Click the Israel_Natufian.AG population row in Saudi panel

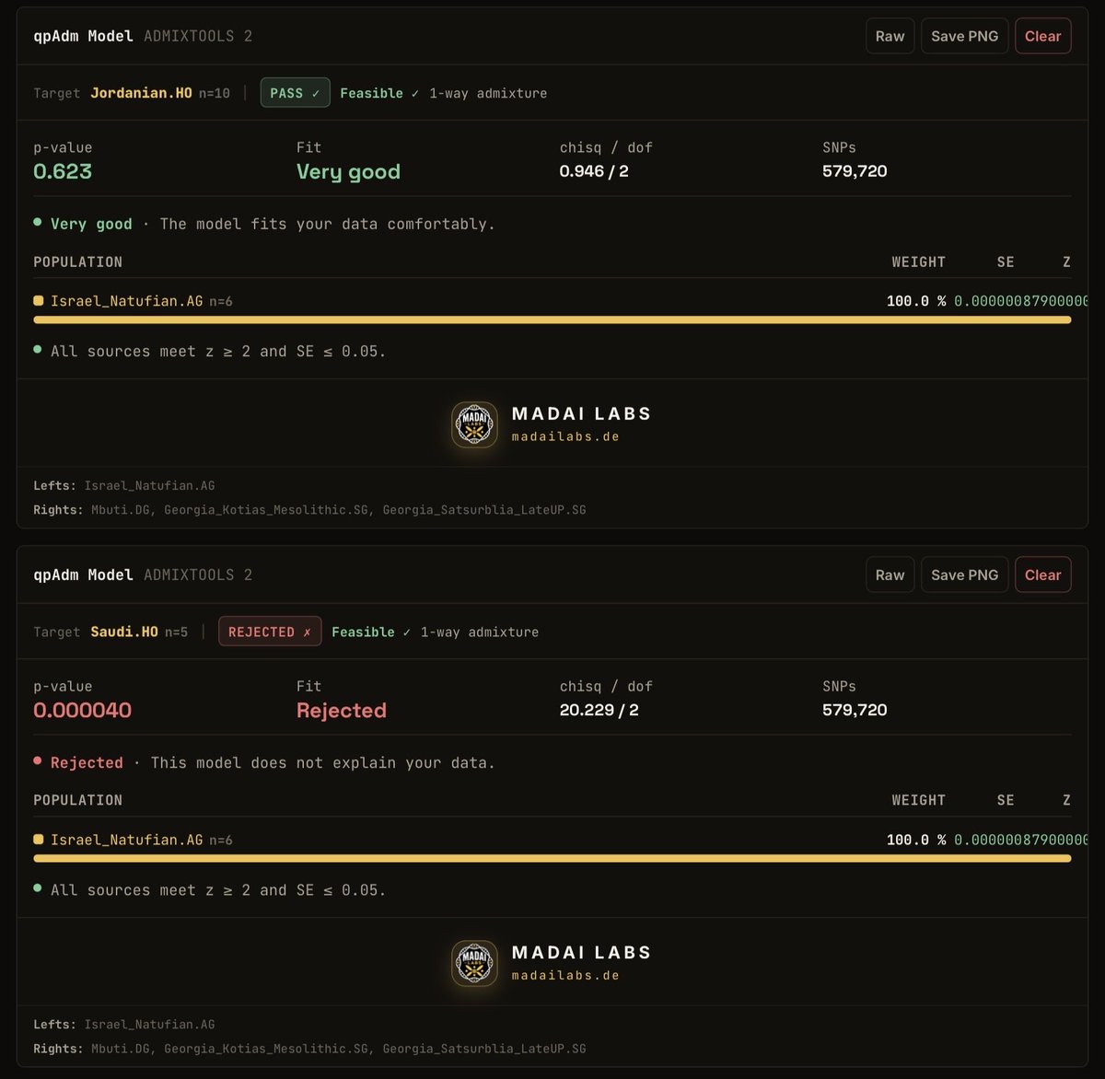552,840
